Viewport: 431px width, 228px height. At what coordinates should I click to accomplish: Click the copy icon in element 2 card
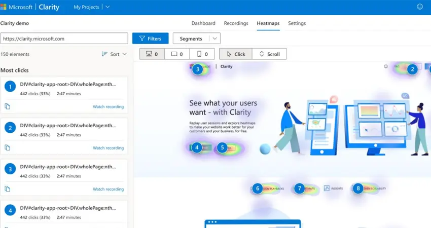pos(8,147)
